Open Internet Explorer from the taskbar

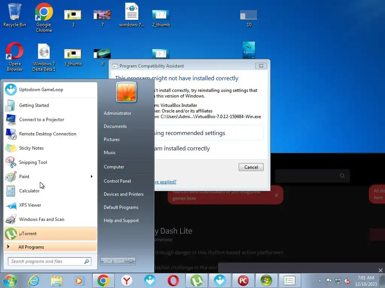tap(33, 280)
